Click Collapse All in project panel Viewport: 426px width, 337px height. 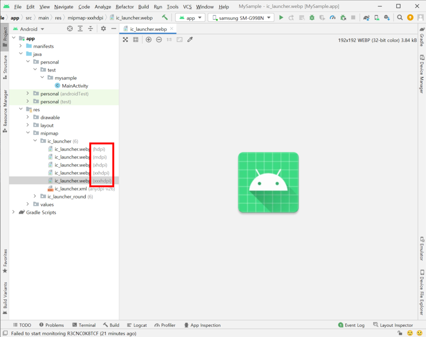pos(91,29)
